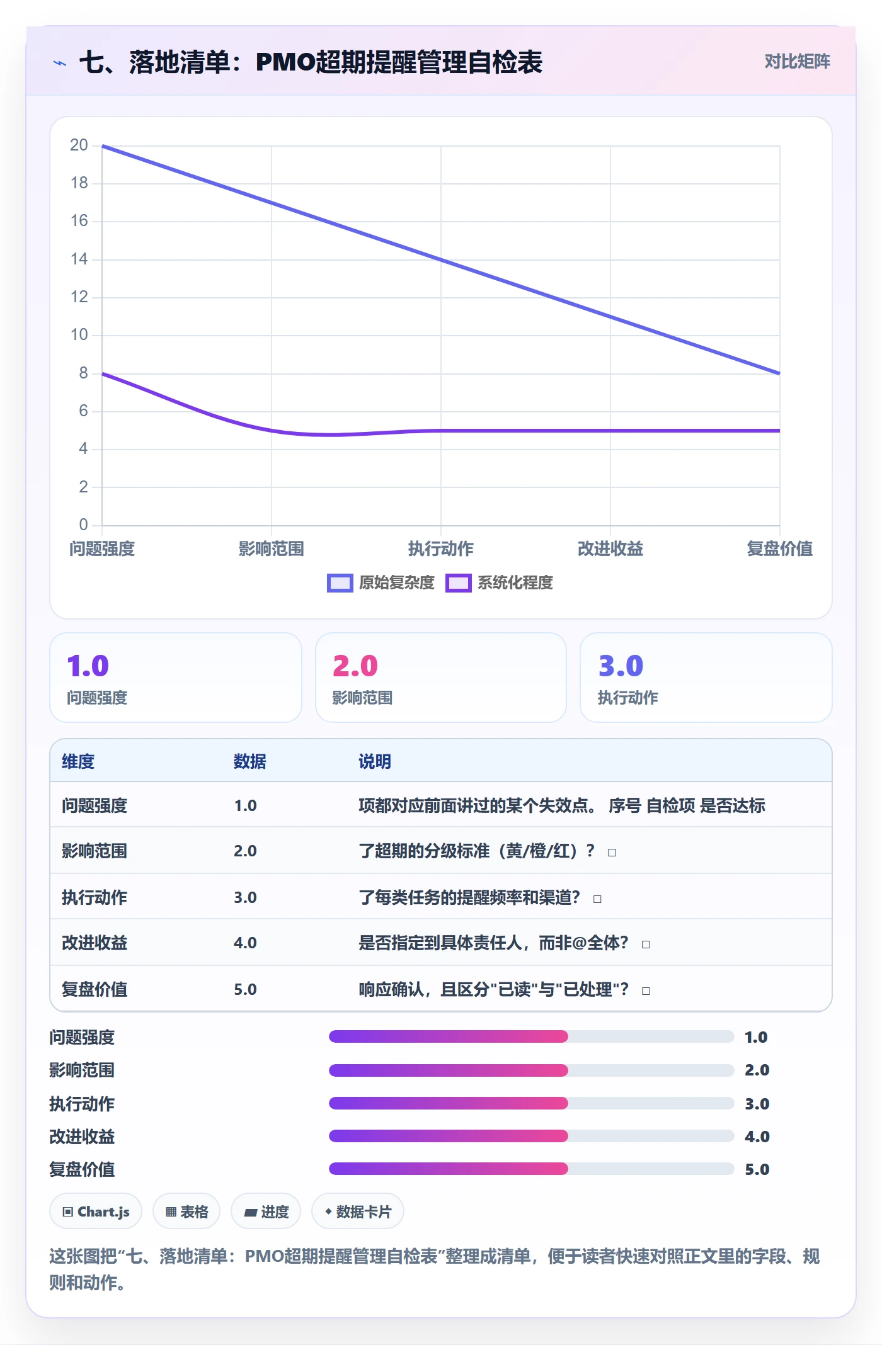Click the 数据 column header

[250, 762]
